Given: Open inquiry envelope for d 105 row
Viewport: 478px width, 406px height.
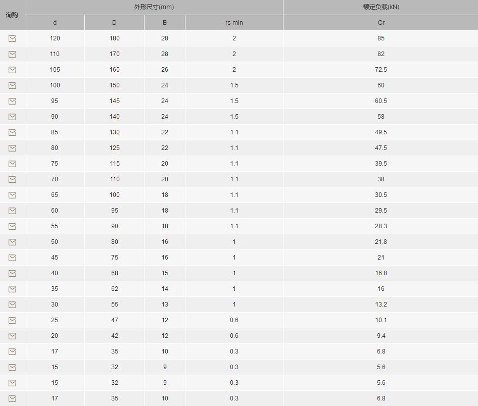Looking at the screenshot, I should [12, 70].
